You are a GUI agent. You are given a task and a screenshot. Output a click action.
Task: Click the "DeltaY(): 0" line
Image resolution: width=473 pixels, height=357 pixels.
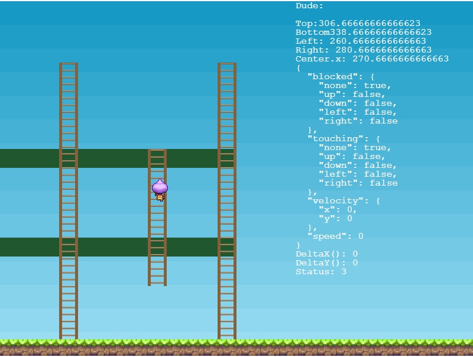pyautogui.click(x=327, y=262)
